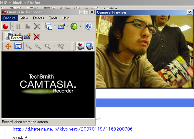Click the red Record button
This screenshot has width=194, height=139.
click(x=5, y=26)
